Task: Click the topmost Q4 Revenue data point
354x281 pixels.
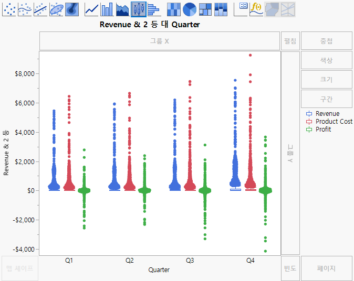Action: coord(235,80)
